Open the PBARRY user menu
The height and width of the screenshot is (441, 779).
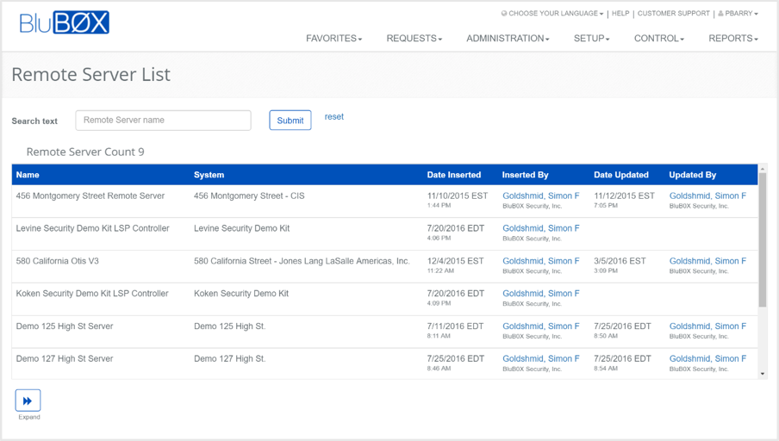click(x=738, y=14)
